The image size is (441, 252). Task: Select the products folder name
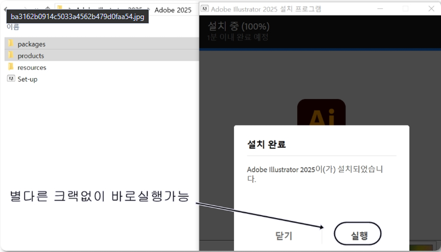tap(31, 56)
